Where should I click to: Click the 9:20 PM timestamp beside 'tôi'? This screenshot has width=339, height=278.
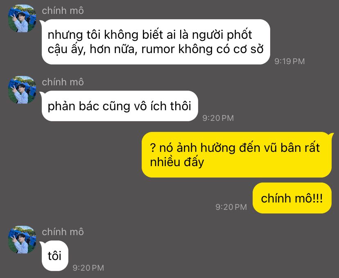pyautogui.click(x=88, y=268)
